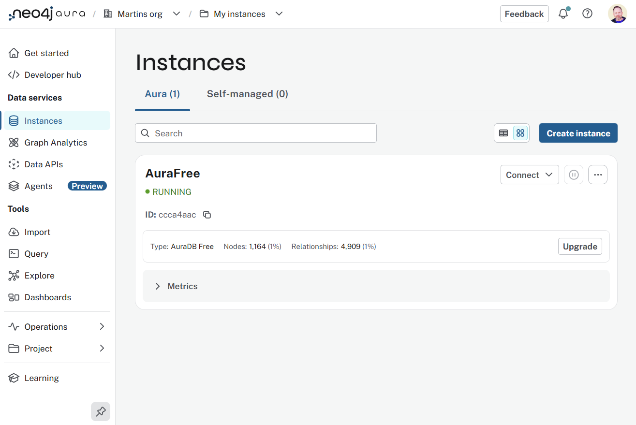Switch to the Self-managed (0) tab
The width and height of the screenshot is (636, 425).
point(247,94)
